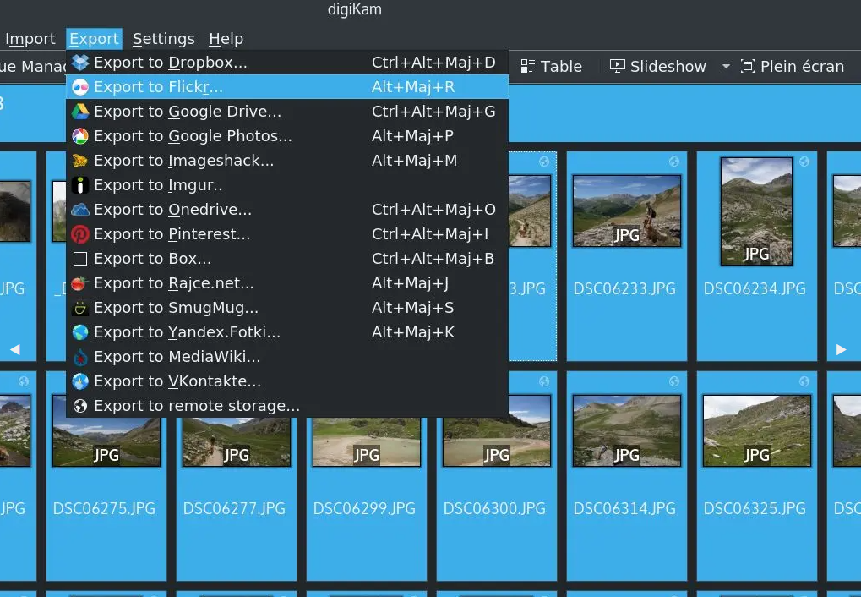Image resolution: width=861 pixels, height=597 pixels.
Task: Click the Google Drive icon
Action: (x=80, y=112)
